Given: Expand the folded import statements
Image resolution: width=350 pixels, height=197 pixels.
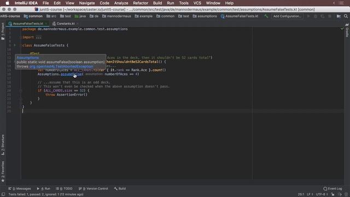Looking at the screenshot, I should [38, 37].
